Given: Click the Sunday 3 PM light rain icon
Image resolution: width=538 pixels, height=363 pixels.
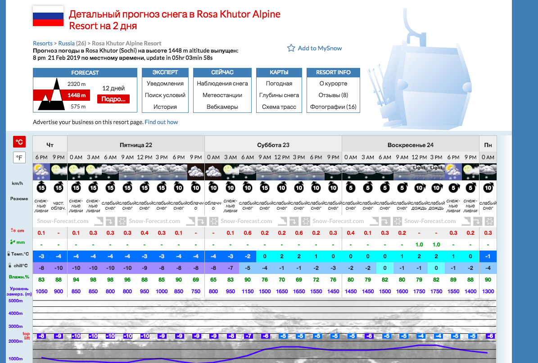Looking at the screenshot, I should pyautogui.click(x=436, y=172).
